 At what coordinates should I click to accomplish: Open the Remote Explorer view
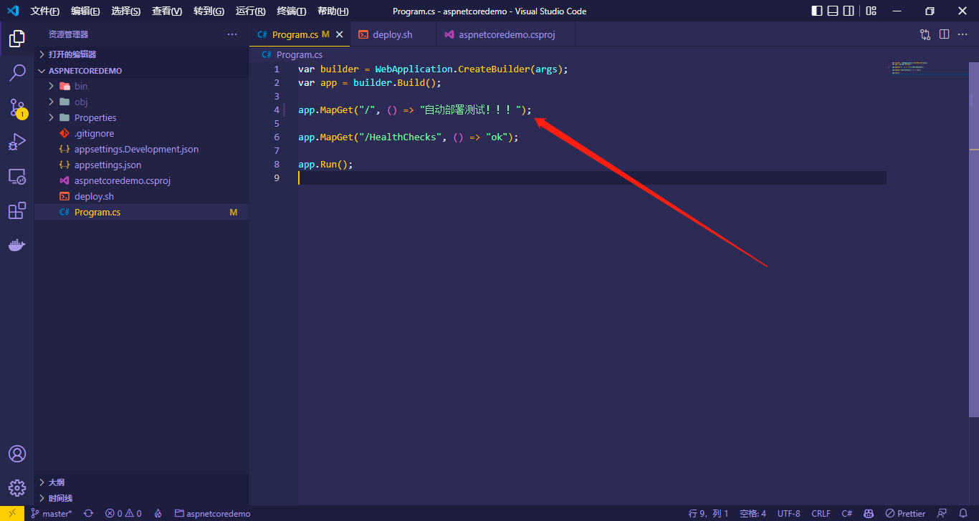pyautogui.click(x=17, y=176)
